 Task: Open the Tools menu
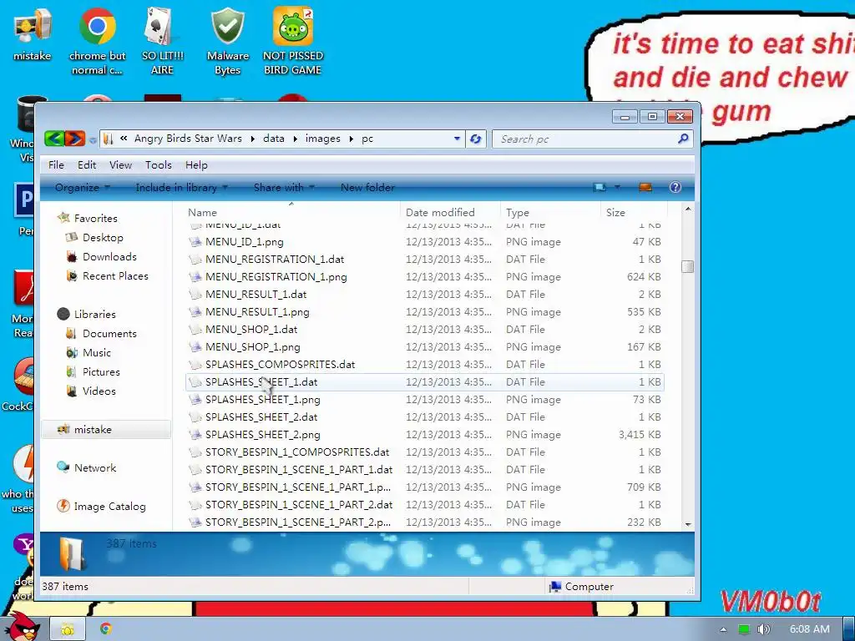pyautogui.click(x=158, y=164)
